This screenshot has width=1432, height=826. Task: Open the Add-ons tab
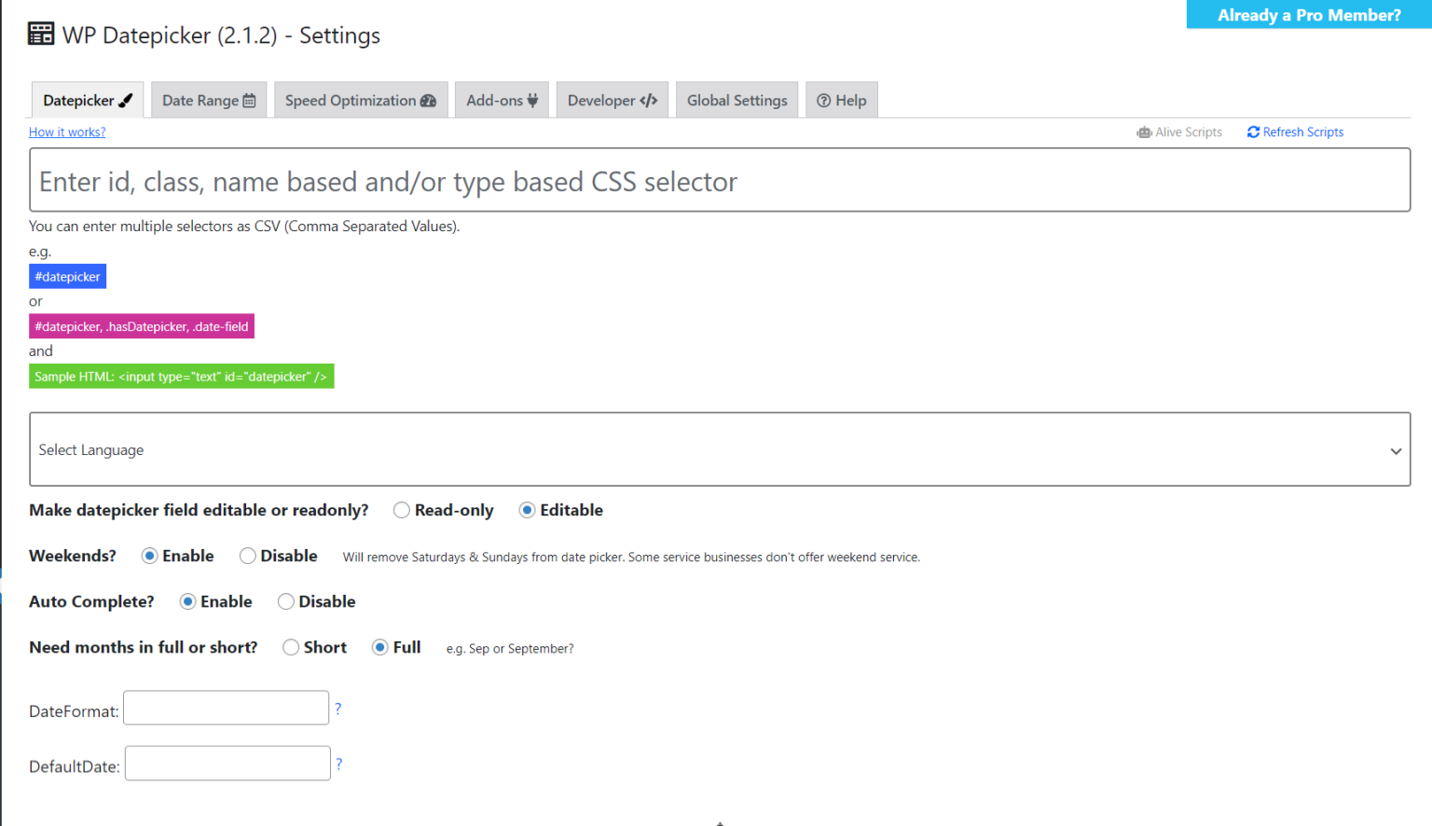(x=502, y=101)
